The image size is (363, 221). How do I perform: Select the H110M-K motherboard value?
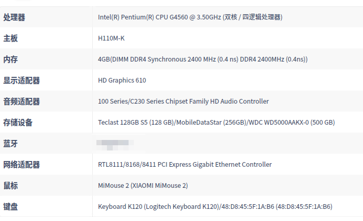(111, 38)
